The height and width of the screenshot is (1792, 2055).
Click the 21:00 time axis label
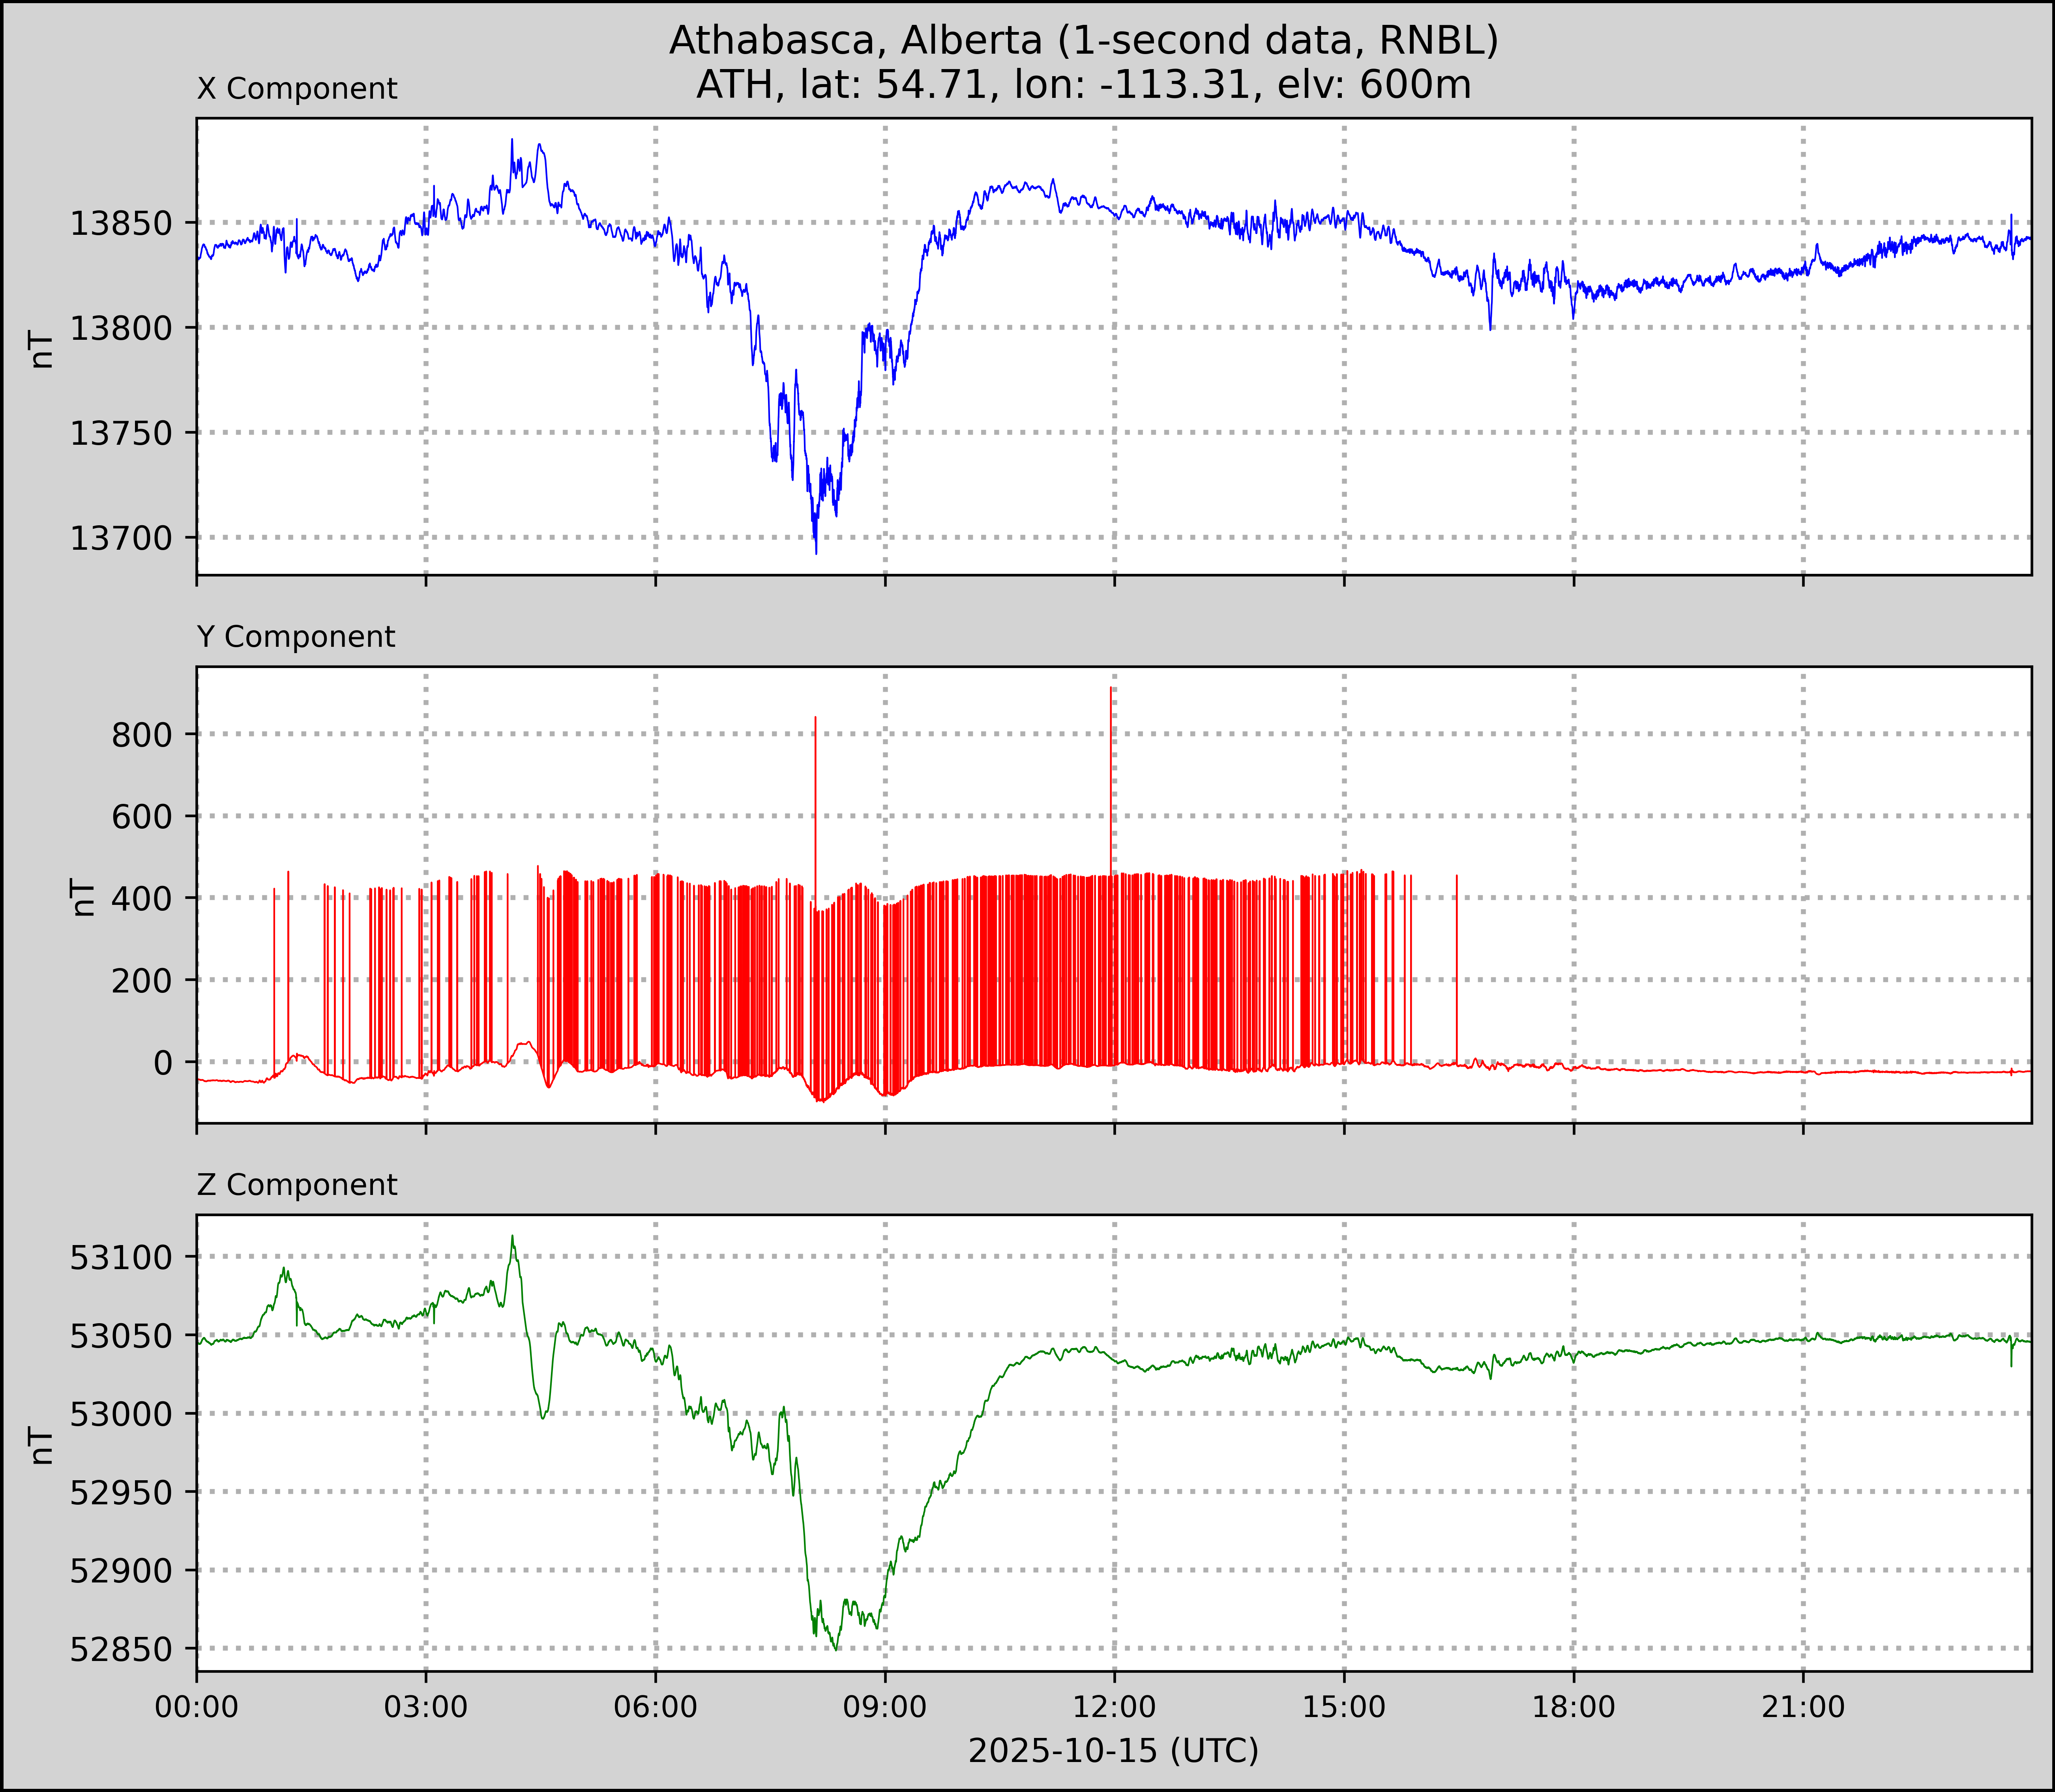pyautogui.click(x=1803, y=1706)
